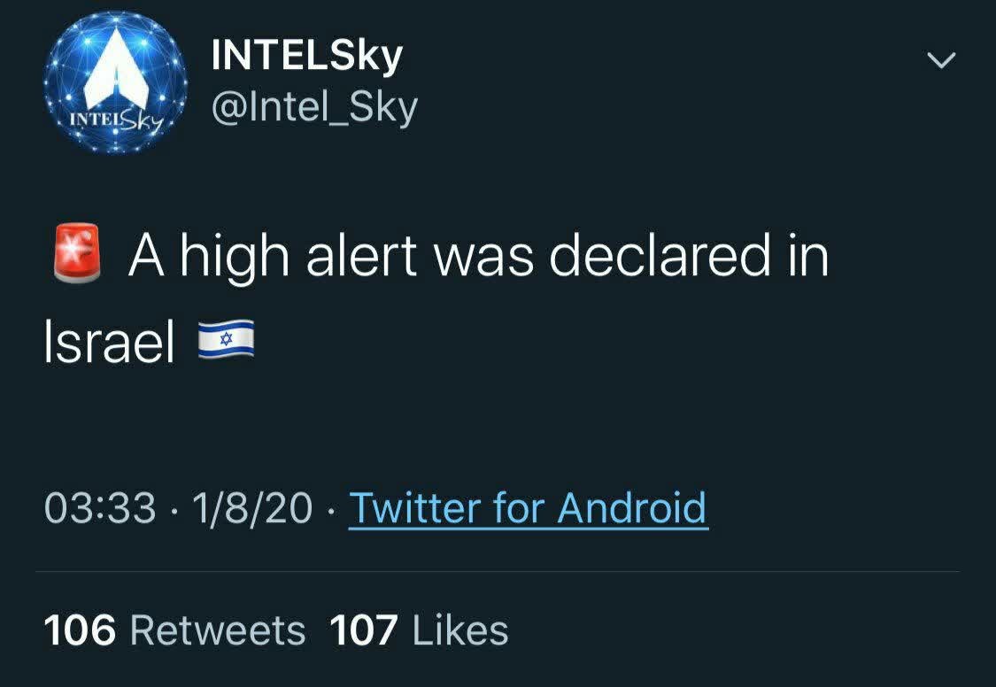
Task: Select the word 'Israel' in the tweet
Action: [109, 341]
